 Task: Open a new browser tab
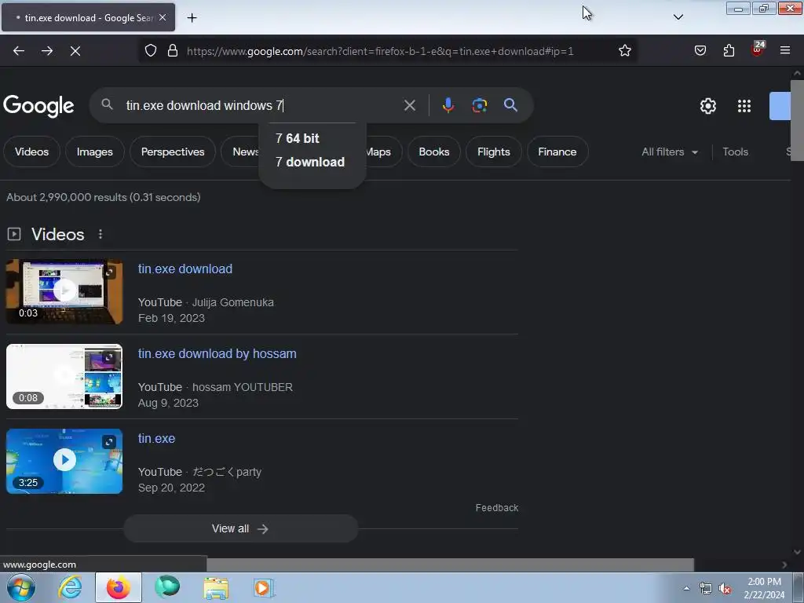click(x=192, y=18)
